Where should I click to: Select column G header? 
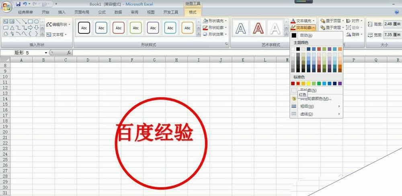[x=154, y=60]
